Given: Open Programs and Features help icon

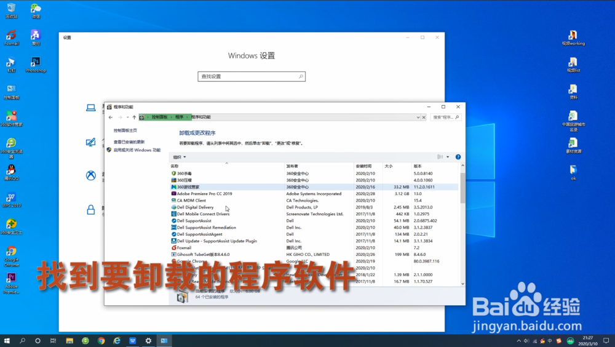Looking at the screenshot, I should [x=458, y=157].
